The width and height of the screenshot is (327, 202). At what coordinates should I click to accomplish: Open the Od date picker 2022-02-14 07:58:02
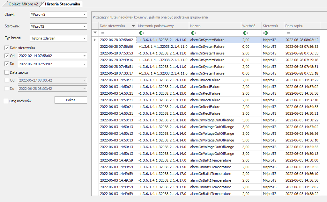[x=85, y=56]
